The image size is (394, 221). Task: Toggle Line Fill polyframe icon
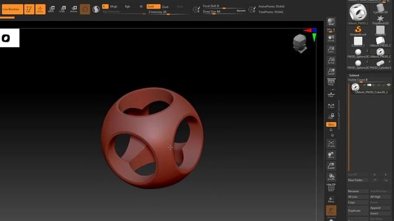click(331, 187)
